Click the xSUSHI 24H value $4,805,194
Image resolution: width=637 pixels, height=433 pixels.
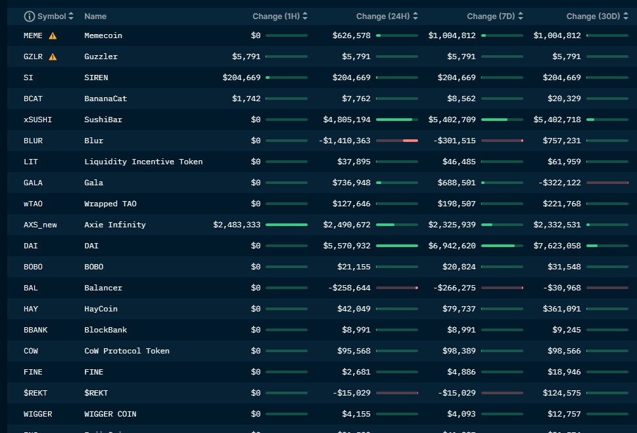[346, 120]
